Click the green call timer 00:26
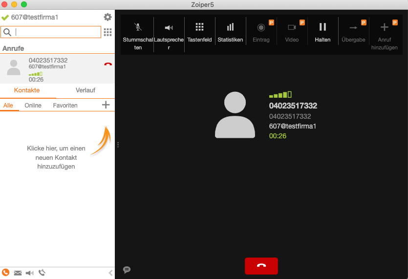408x279 pixels. coord(278,136)
